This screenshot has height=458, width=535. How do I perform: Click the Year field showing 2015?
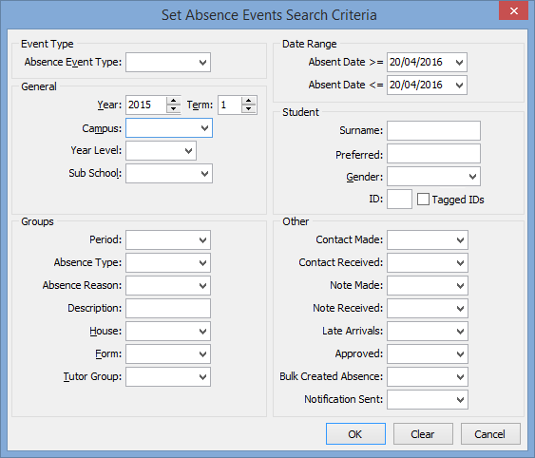[x=146, y=105]
